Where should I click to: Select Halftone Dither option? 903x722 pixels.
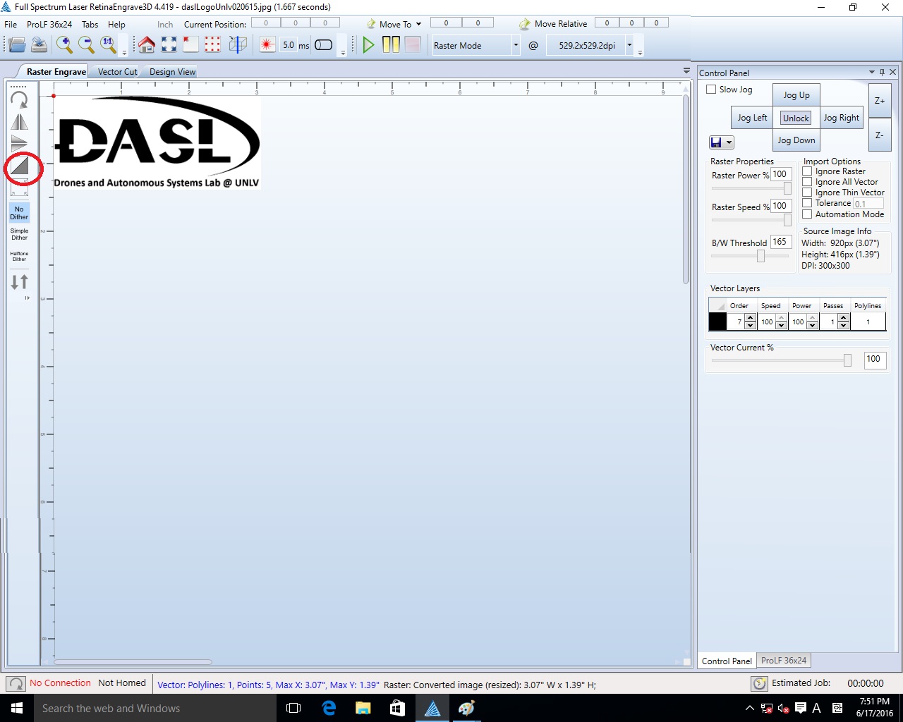coord(19,256)
